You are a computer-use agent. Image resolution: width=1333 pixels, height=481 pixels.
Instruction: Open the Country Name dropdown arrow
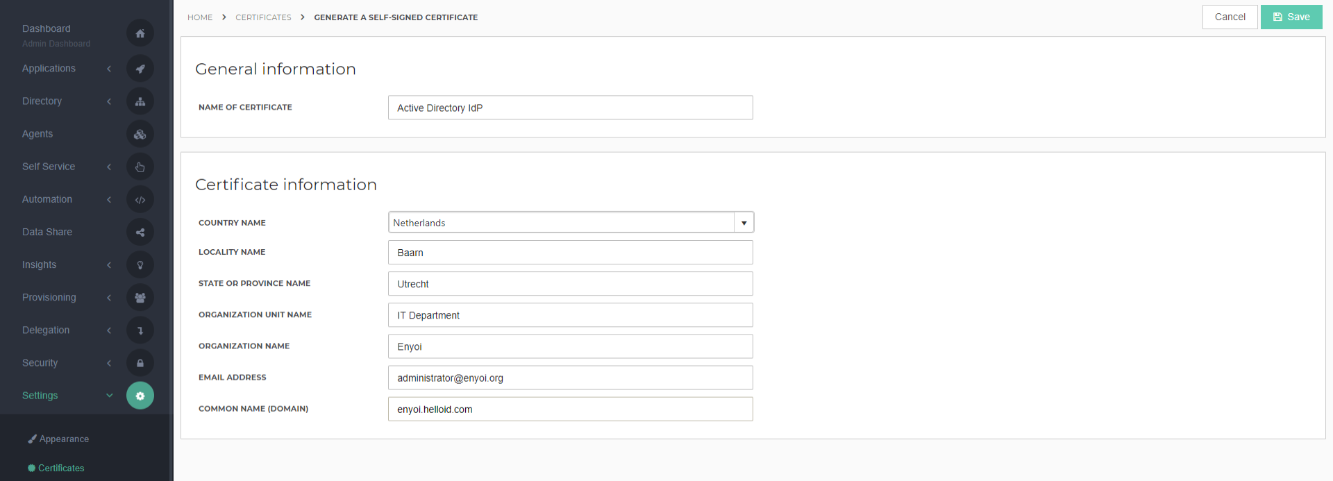(x=744, y=223)
